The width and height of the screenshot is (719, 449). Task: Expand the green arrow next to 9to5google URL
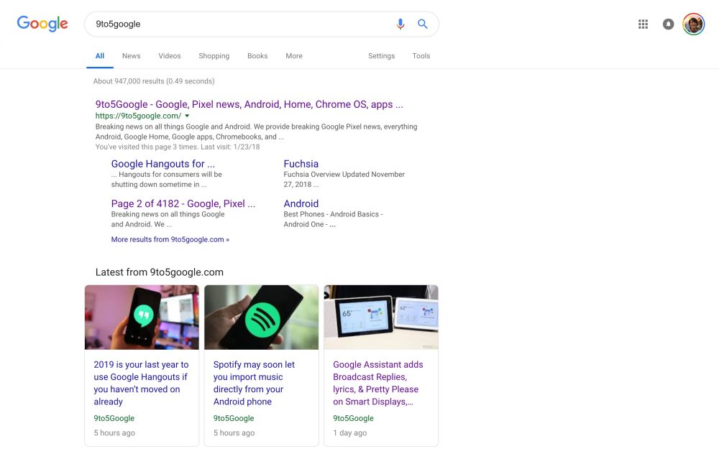[x=186, y=115]
